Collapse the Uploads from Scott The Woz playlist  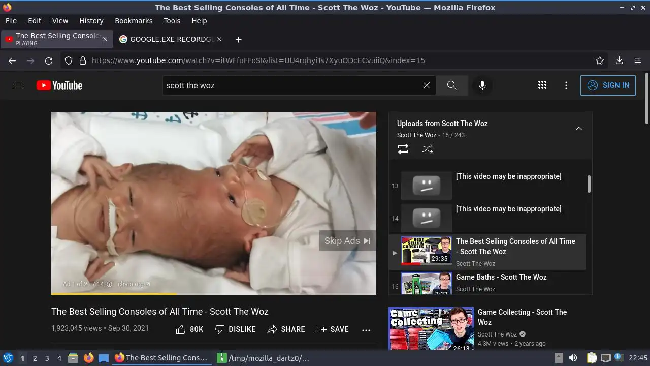[579, 129]
